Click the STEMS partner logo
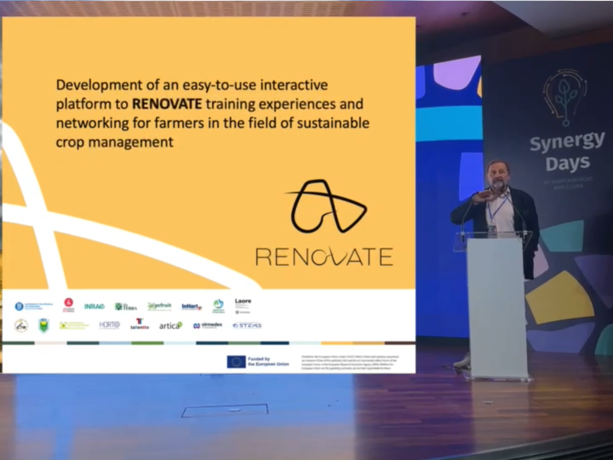This screenshot has height=460, width=613. 247,325
